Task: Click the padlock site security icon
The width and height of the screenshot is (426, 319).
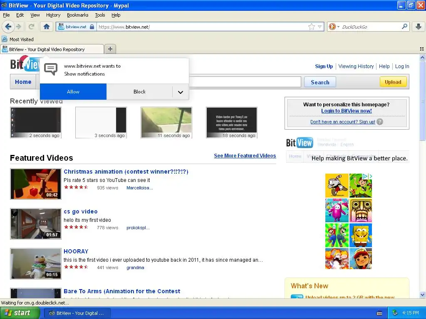Action: pyautogui.click(x=92, y=27)
